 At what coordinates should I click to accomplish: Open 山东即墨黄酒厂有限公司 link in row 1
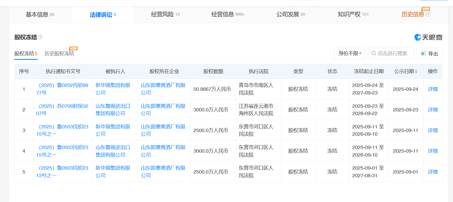163,89
